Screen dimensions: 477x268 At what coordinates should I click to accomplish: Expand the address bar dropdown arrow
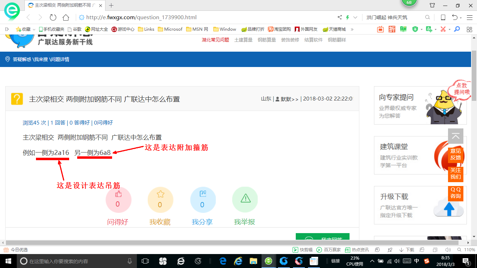[355, 17]
